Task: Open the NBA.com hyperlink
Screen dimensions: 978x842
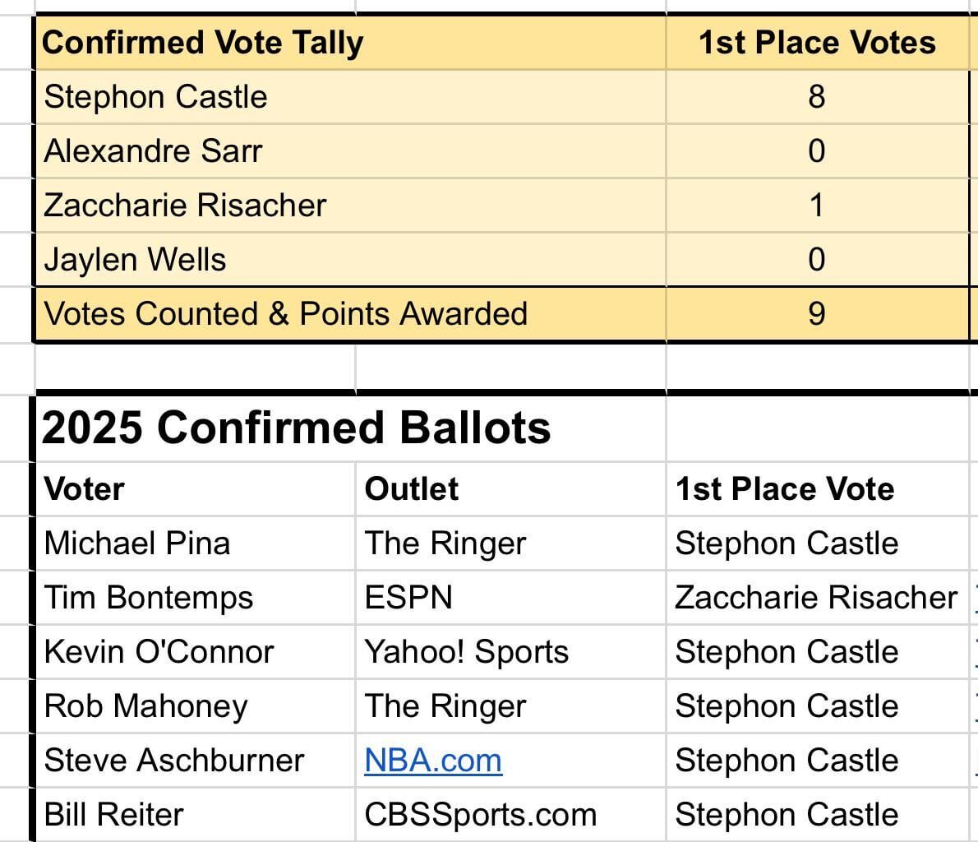Action: pos(433,761)
